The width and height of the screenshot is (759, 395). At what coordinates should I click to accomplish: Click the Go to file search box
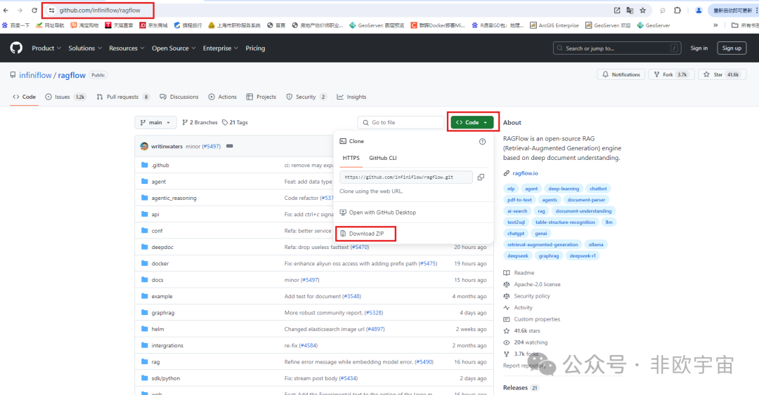pos(401,122)
